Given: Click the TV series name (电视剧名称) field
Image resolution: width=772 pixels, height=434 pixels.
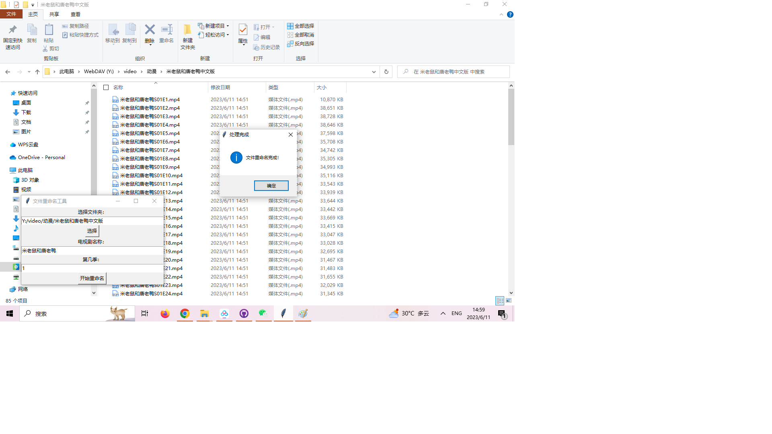Looking at the screenshot, I should 92,250.
